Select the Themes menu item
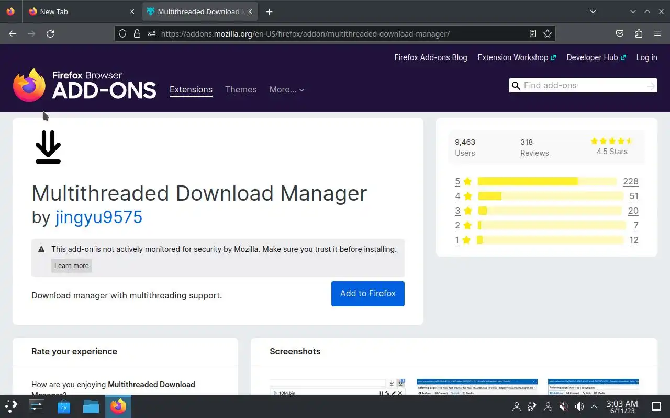The width and height of the screenshot is (670, 418). pos(241,89)
